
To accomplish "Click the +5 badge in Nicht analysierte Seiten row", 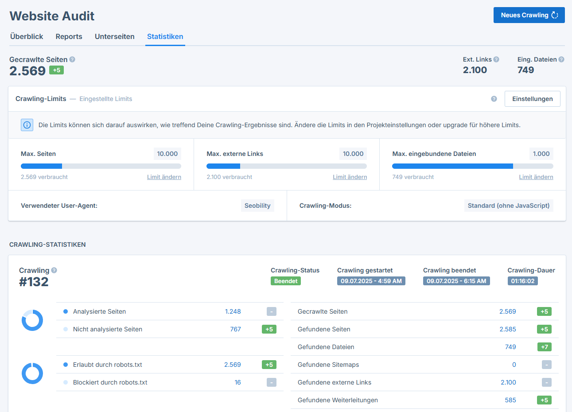I will coord(269,329).
